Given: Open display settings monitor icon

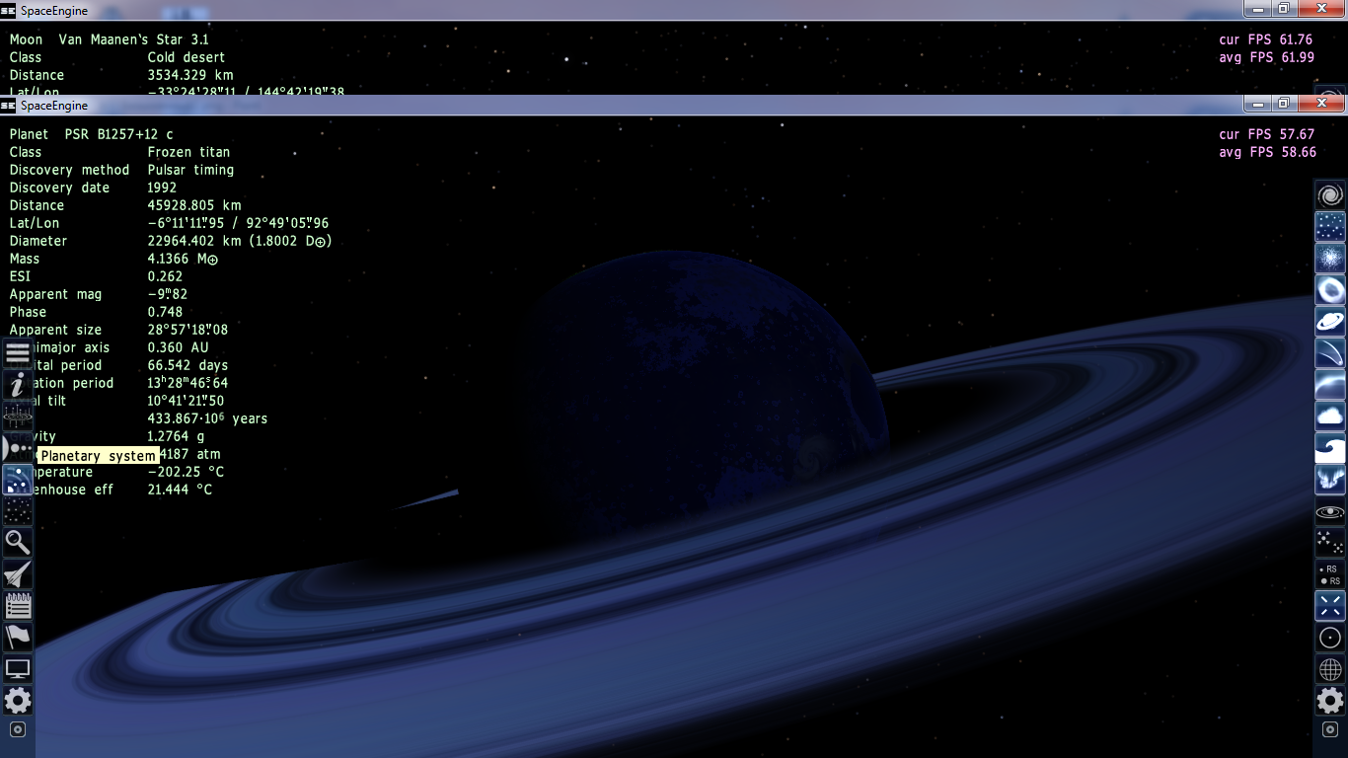Looking at the screenshot, I should (18, 668).
